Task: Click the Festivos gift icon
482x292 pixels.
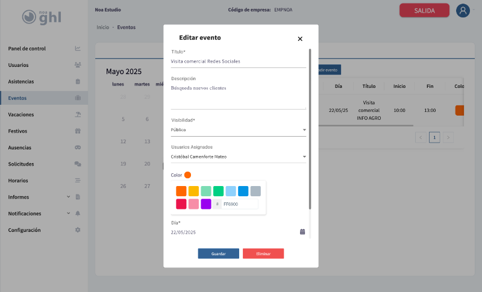Action: 78,131
